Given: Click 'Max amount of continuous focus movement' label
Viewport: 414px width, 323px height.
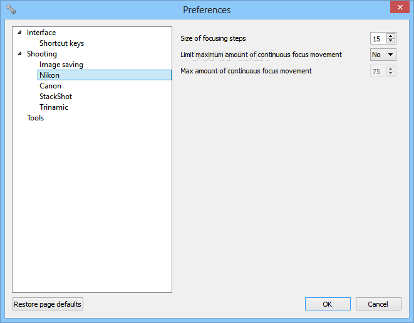Looking at the screenshot, I should coord(246,71).
